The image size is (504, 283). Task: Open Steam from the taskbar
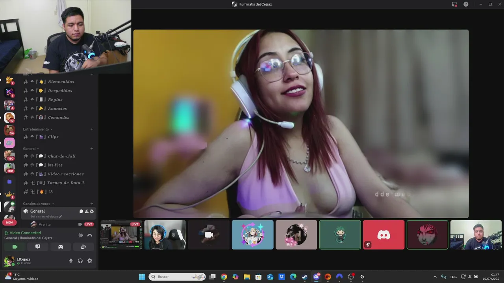(x=304, y=277)
